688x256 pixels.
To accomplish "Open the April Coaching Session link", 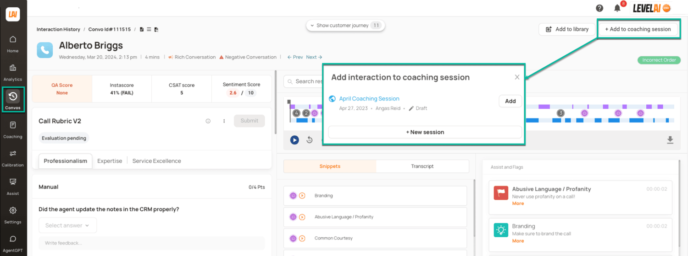I will click(369, 99).
